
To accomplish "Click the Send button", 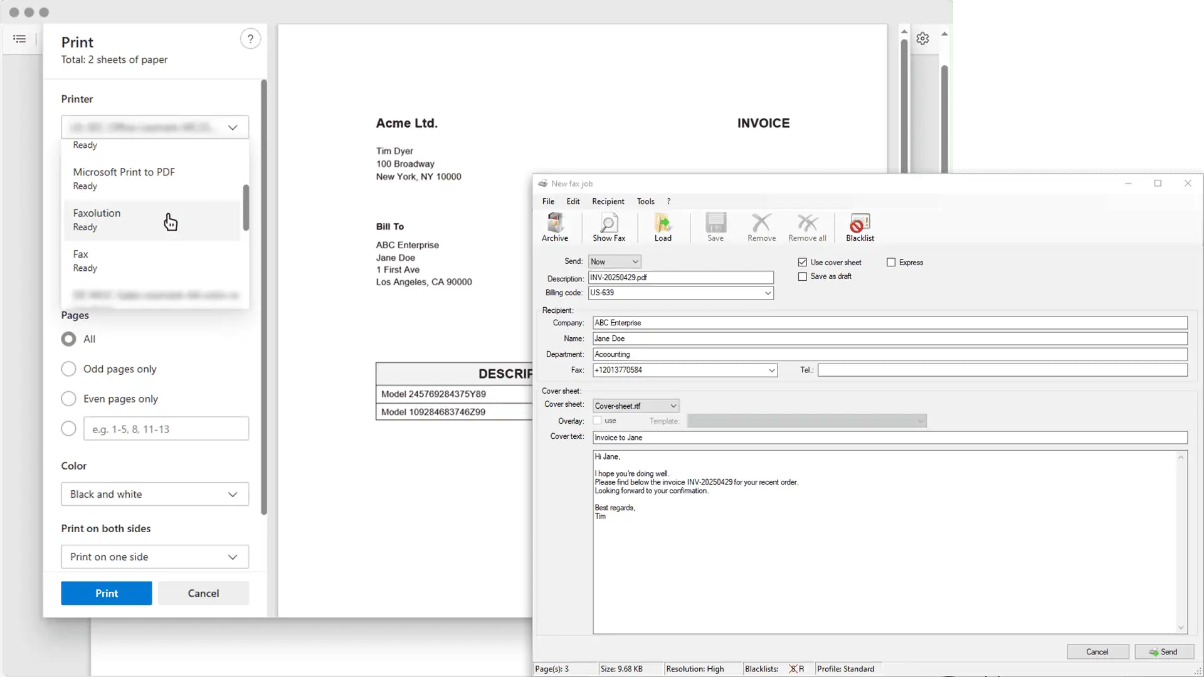I will pyautogui.click(x=1164, y=652).
